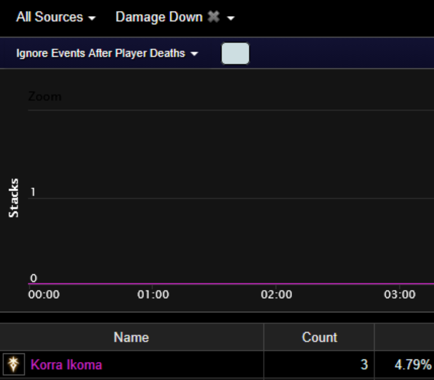Click the 00:00 time axis label
Viewport: 434px width, 380px height.
[44, 294]
